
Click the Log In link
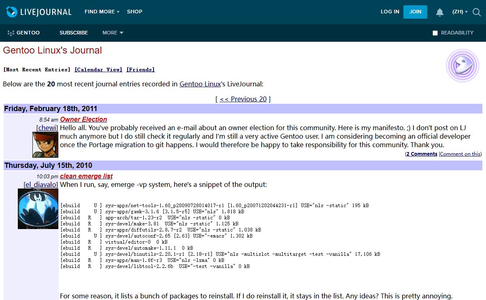390,12
